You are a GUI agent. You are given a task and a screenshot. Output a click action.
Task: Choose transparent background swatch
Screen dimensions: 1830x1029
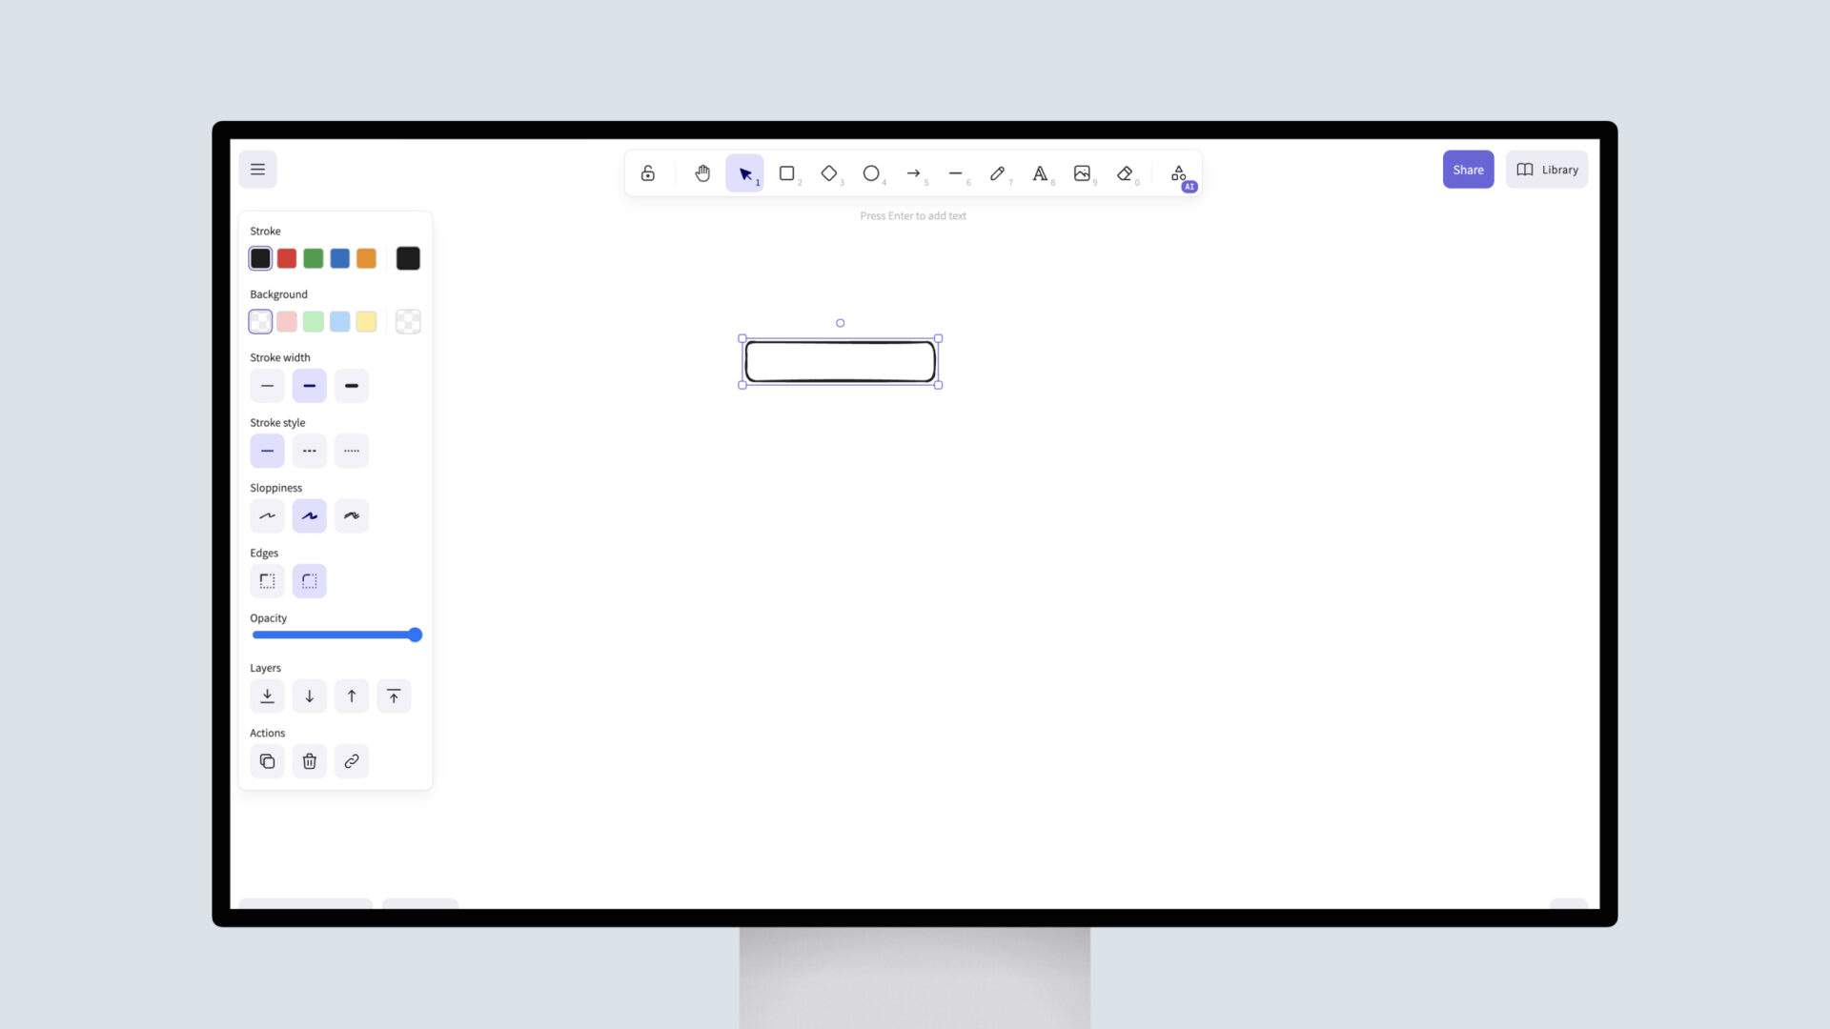click(x=260, y=322)
